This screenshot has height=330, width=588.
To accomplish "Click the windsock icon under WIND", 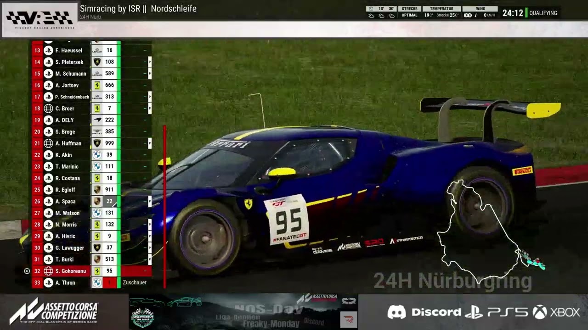I will coord(468,15).
